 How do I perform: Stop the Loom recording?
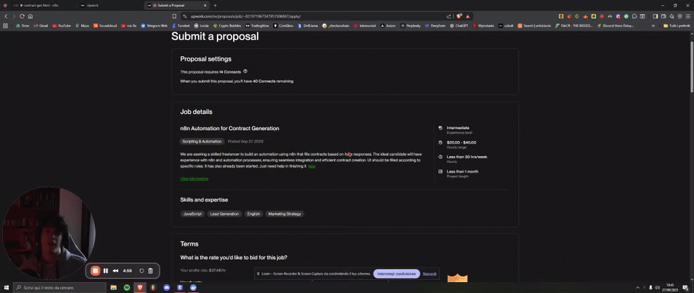pos(95,271)
